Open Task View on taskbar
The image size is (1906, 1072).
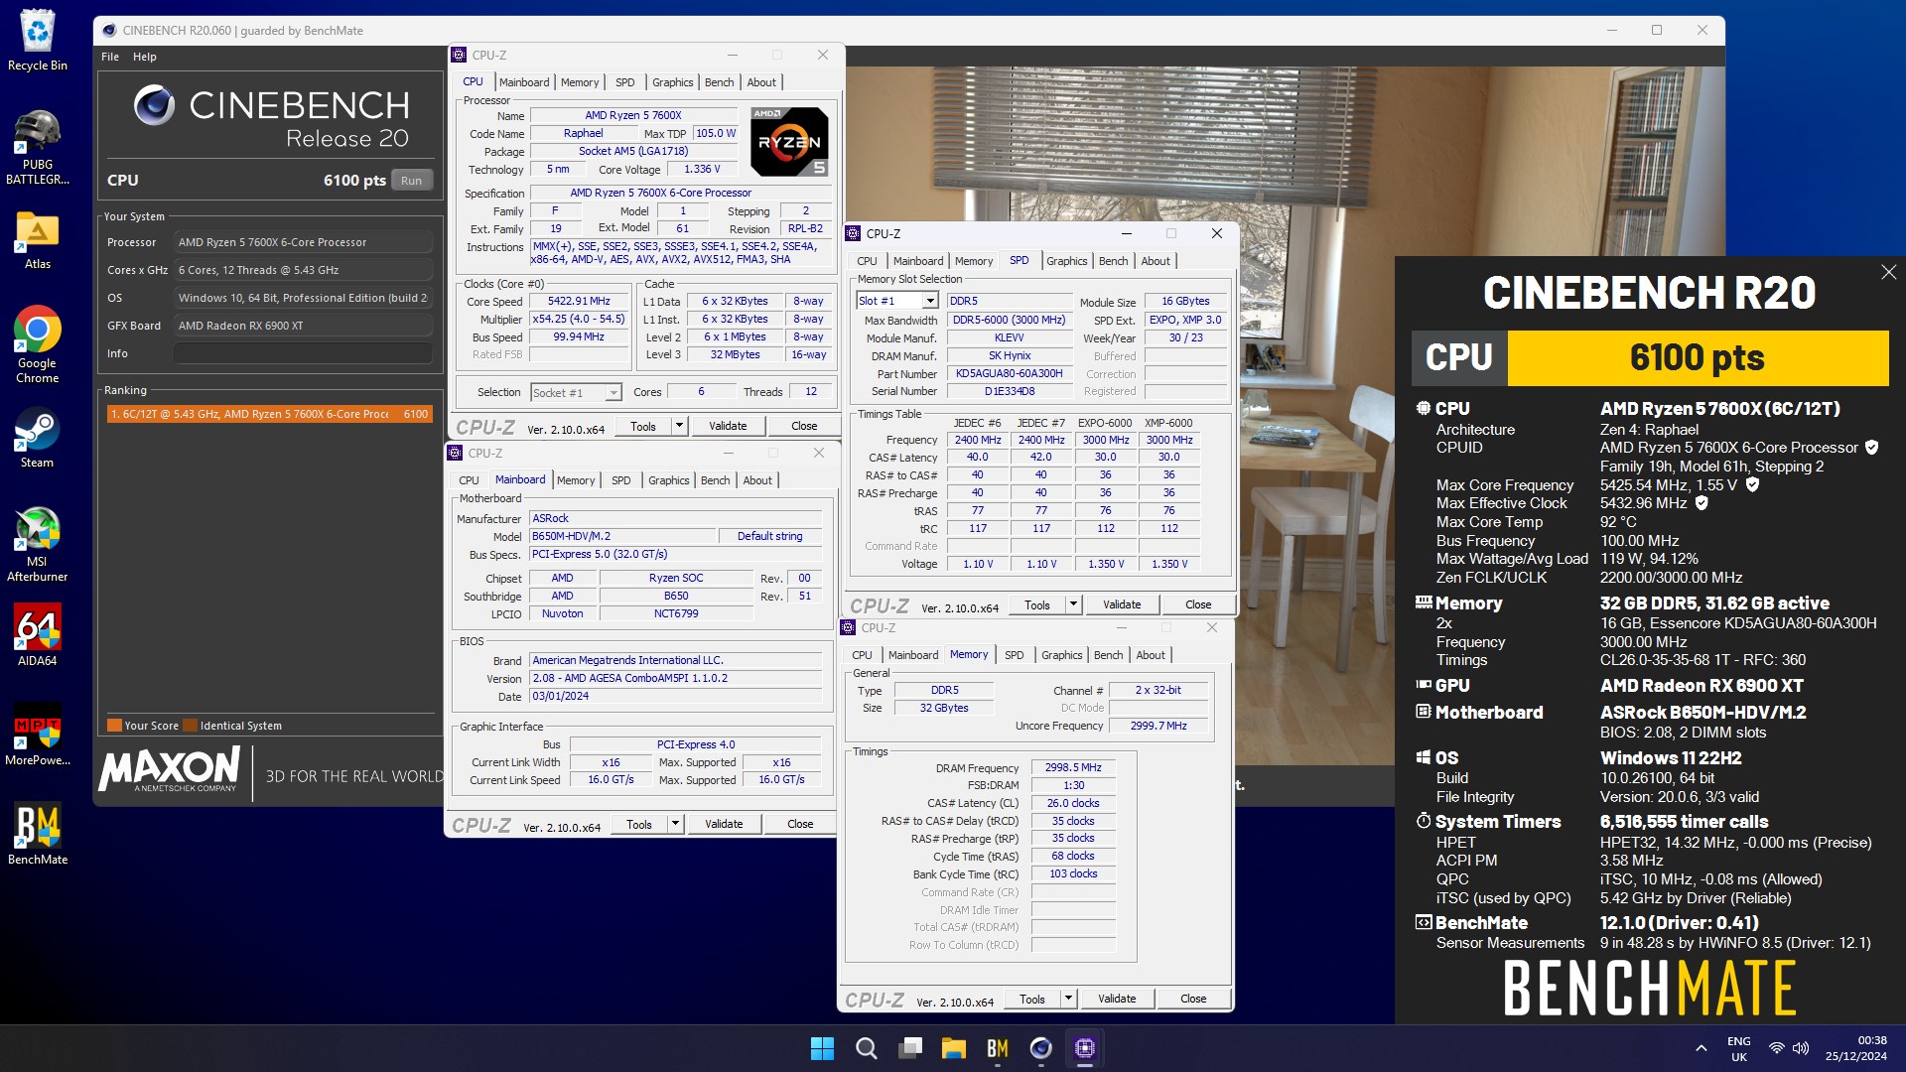click(909, 1048)
